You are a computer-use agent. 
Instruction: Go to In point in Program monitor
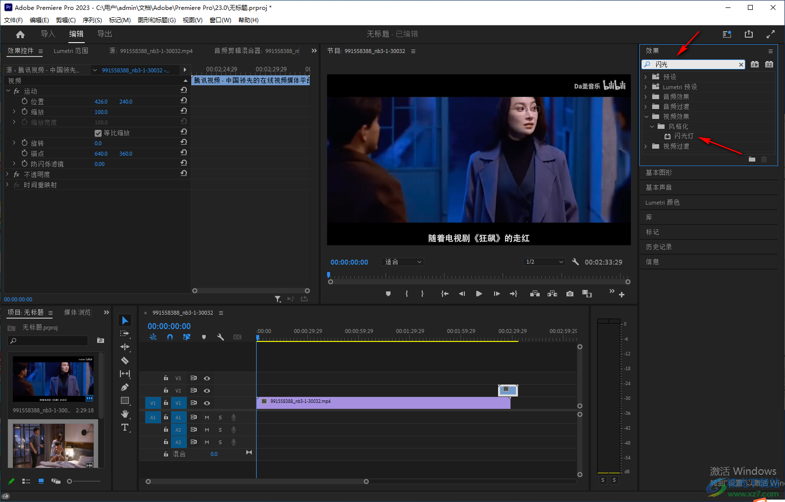click(x=445, y=294)
